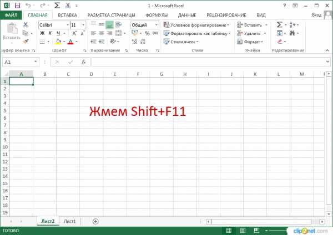Image resolution: width=333 pixels, height=235 pixels.
Task: Add a new sheet with plus button
Action: [95, 222]
